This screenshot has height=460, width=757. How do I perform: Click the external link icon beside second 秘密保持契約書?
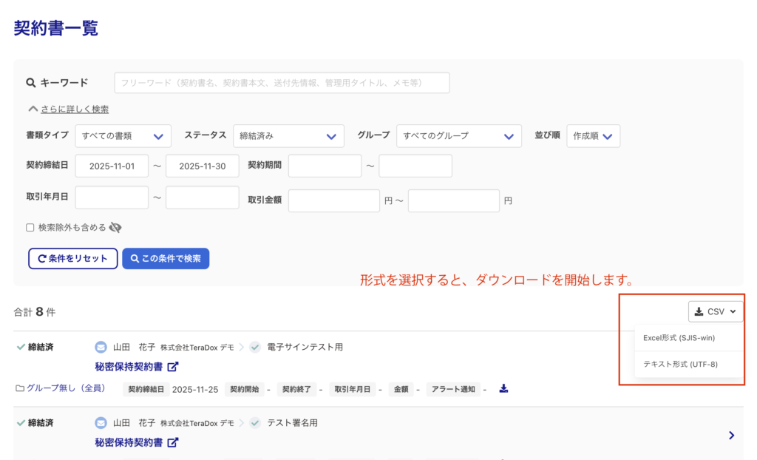tap(173, 443)
